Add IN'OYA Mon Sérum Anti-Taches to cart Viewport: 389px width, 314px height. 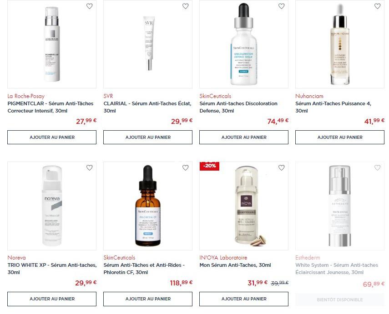click(244, 299)
